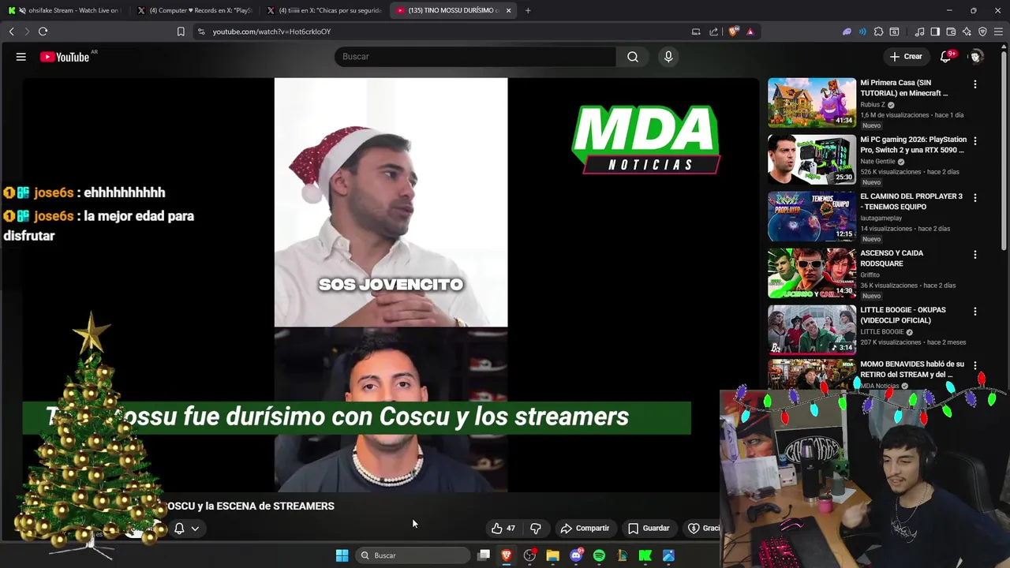Click the blue sound-waves icon in the toolbar

click(862, 32)
